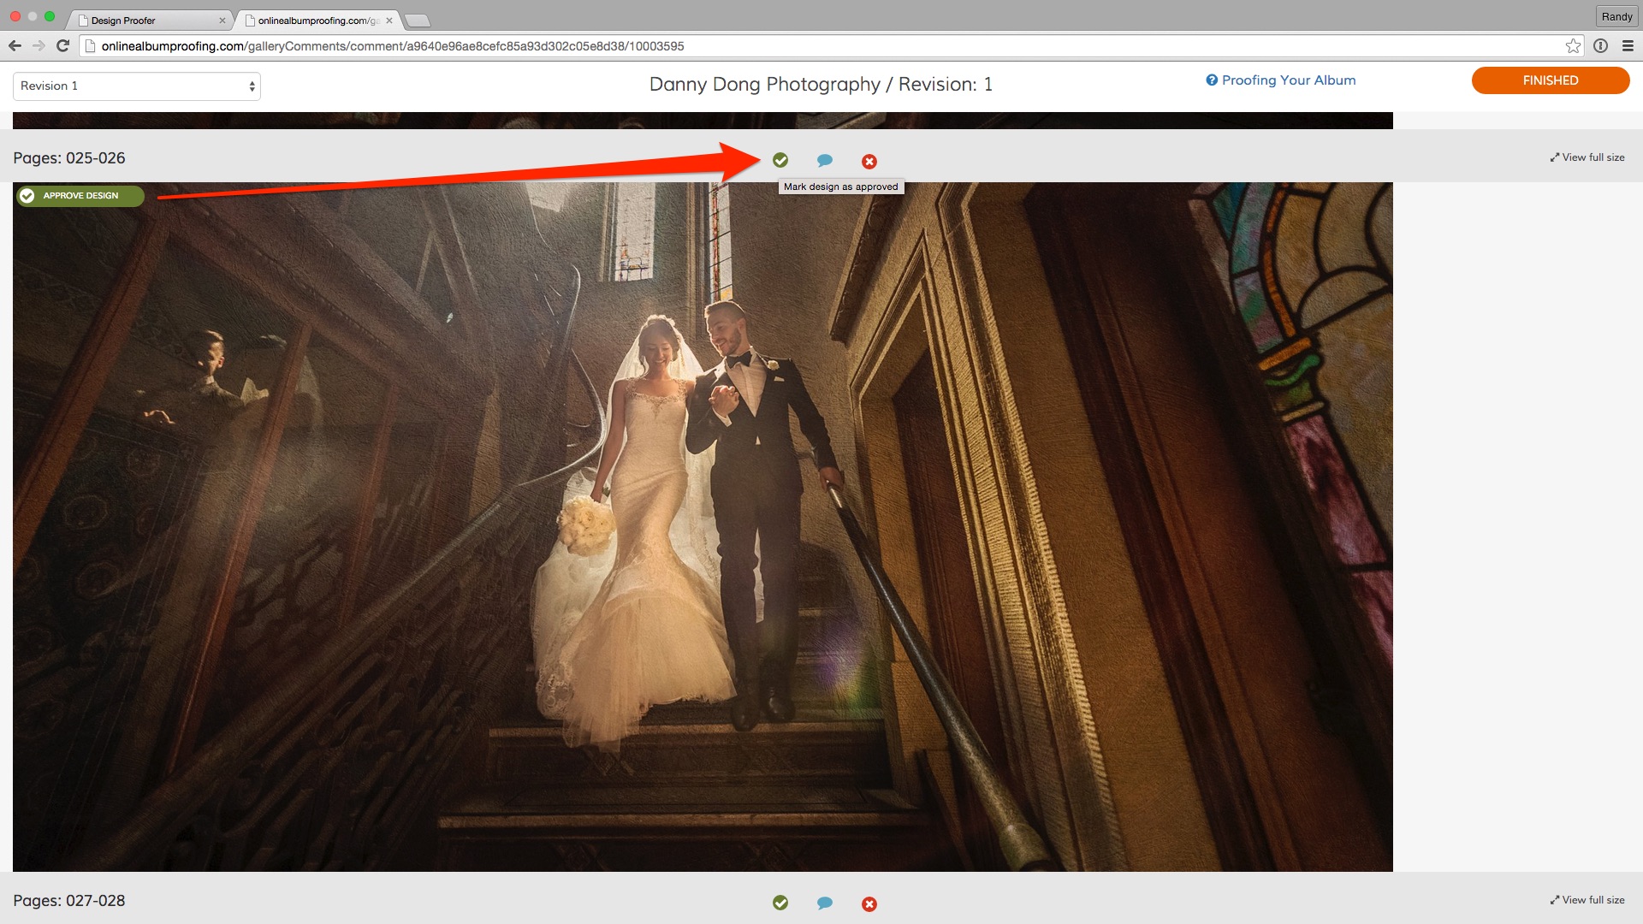Click the info extension icon in toolbar

point(1600,46)
